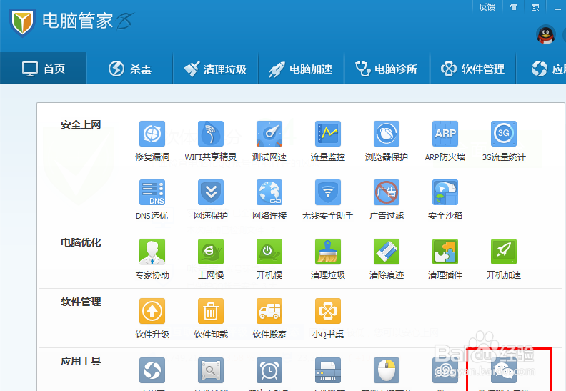The image size is (566, 391).
Task: Launch 清理垃圾 broom tool in 电脑优化
Action: click(x=328, y=259)
